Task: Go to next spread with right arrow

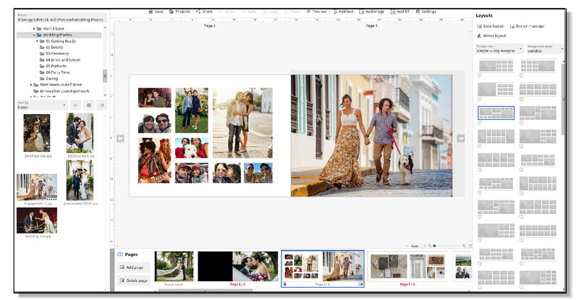Action: pos(460,138)
